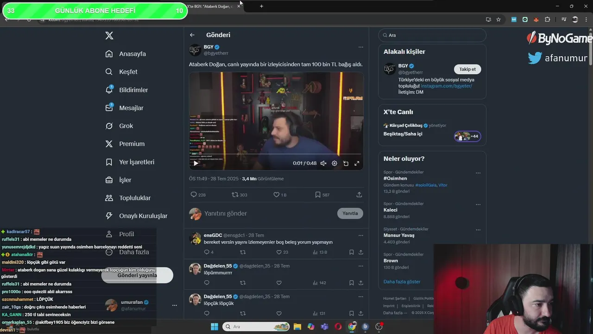Open Chrome media controls icon
Image resolution: width=593 pixels, height=334 pixels.
[x=564, y=19]
